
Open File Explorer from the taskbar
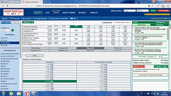tap(19, 94)
